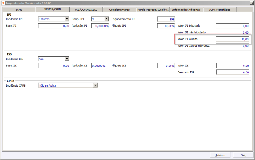
Task: Click the Valor IPI Outros field
Action: 232,39
